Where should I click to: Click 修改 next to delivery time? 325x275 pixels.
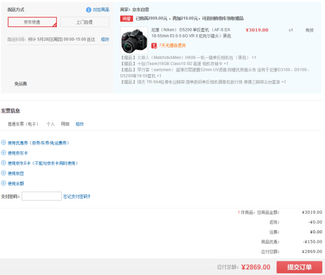click(x=105, y=40)
